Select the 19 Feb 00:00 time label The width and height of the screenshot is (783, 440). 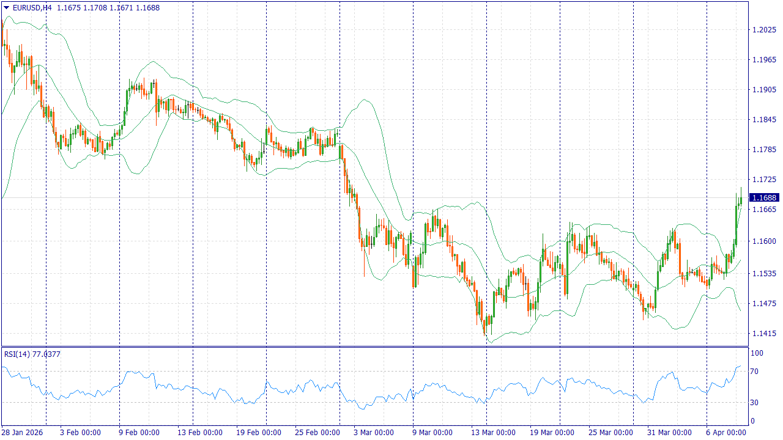[257, 433]
